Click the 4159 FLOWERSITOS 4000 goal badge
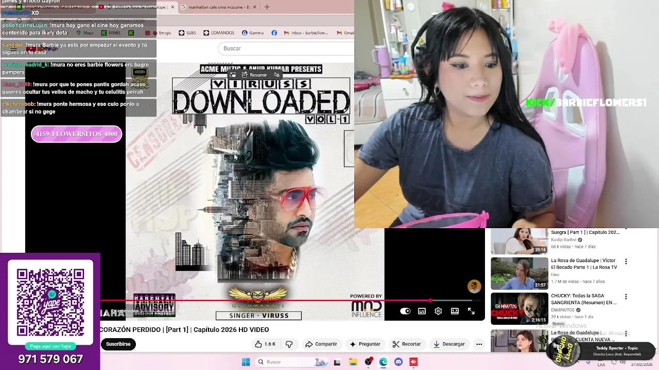This screenshot has height=370, width=659. tap(76, 134)
